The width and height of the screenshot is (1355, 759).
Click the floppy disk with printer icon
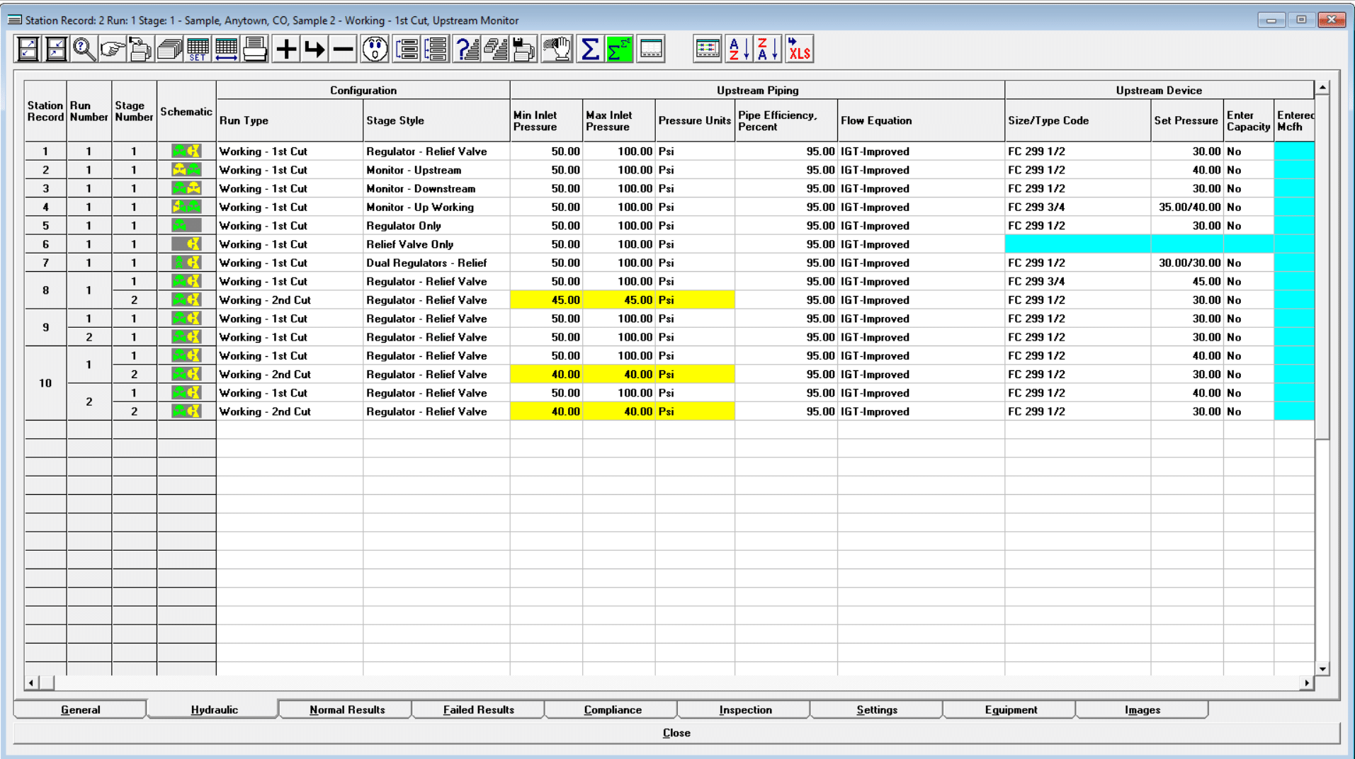[x=524, y=50]
